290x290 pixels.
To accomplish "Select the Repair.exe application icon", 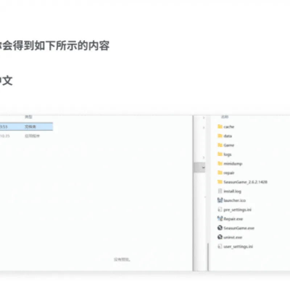I will 220,219.
